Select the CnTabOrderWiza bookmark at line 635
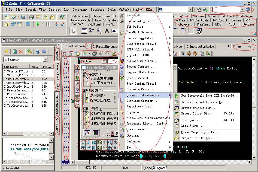The width and height of the screenshot is (258, 172). click(28, 98)
